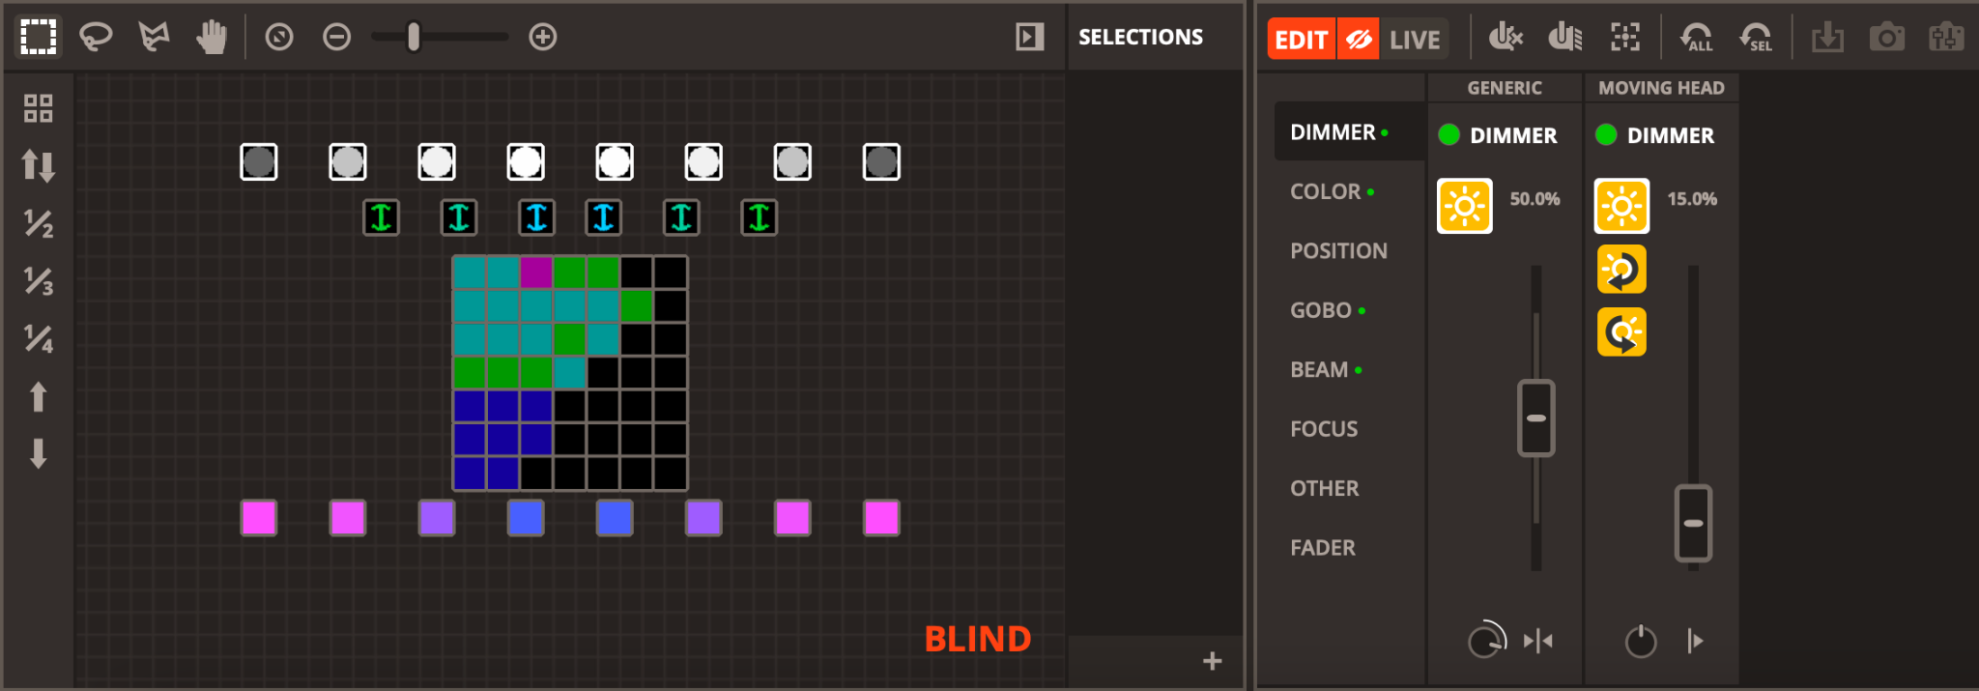Click the select every half fixtures icon
This screenshot has width=1979, height=691.
point(39,223)
